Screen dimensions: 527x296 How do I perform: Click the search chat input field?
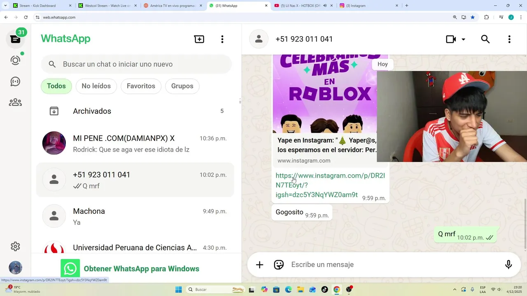(136, 64)
